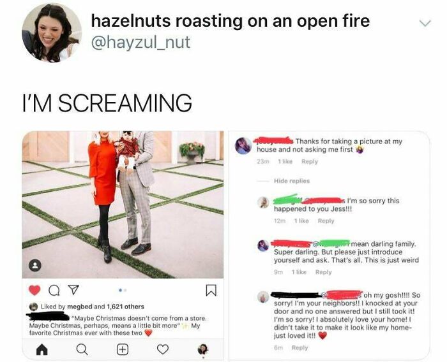447x362 pixels.
Task: Save post with bookmark icon
Action: (211, 290)
